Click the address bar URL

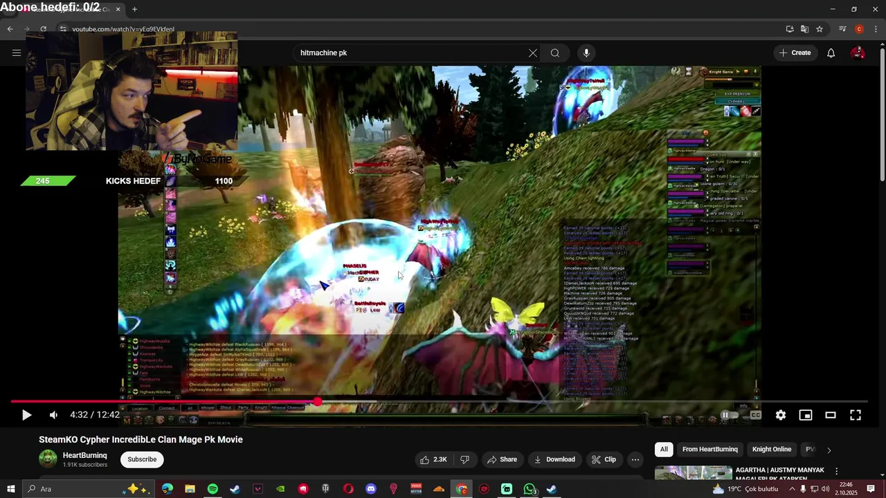[123, 29]
